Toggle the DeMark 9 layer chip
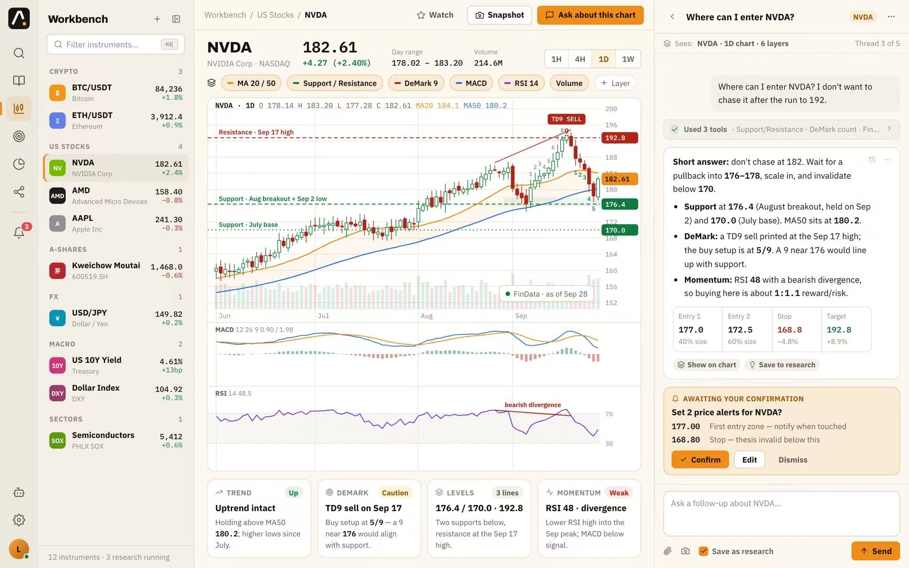The height and width of the screenshot is (568, 909). click(416, 83)
